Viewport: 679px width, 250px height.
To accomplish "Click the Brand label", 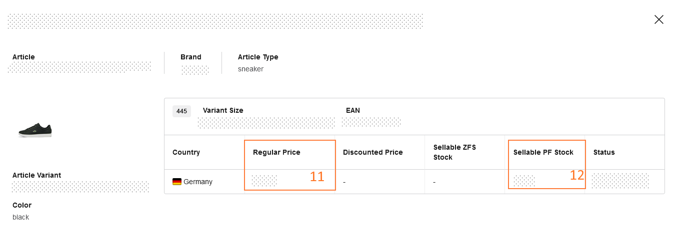I will 191,57.
